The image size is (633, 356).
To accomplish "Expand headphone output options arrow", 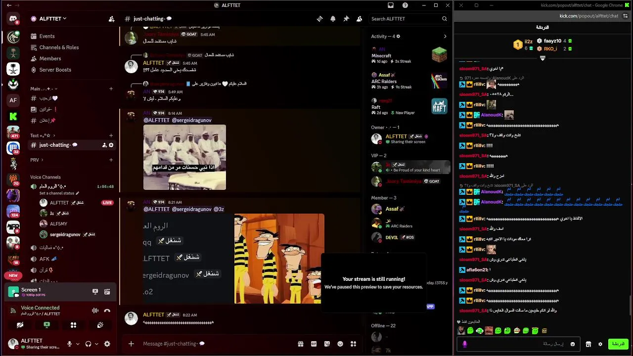I will [x=96, y=344].
